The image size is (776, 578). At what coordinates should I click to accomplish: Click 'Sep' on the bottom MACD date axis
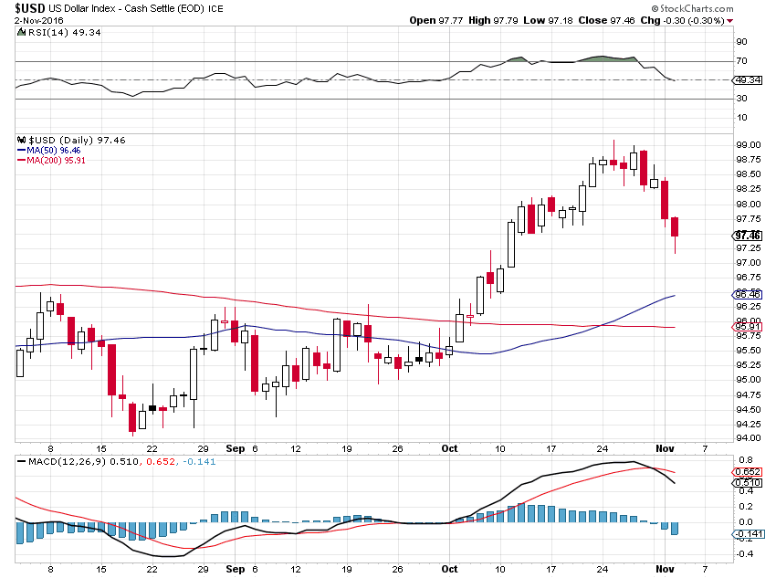[236, 569]
